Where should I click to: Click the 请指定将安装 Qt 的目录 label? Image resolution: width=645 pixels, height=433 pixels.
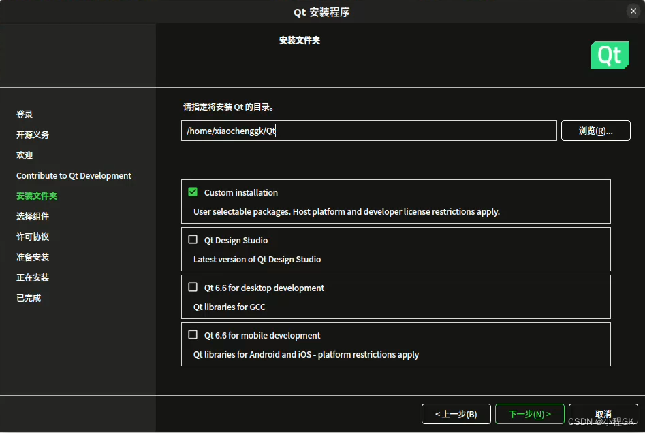coord(229,107)
